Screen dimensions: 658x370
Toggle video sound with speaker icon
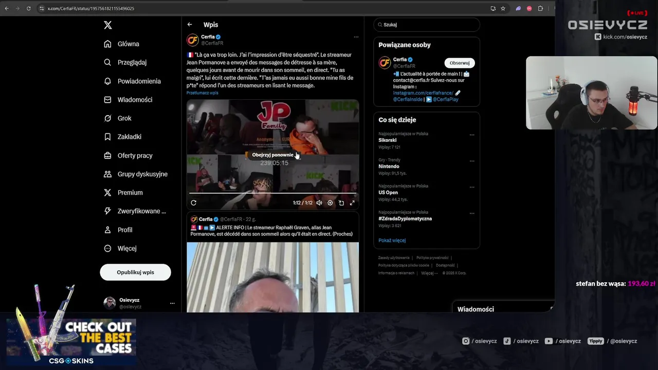coord(319,203)
